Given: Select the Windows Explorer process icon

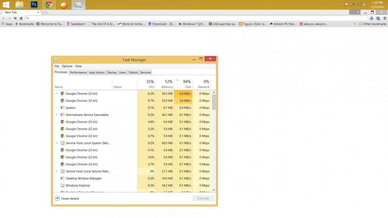Looking at the screenshot, I should (x=62, y=185).
